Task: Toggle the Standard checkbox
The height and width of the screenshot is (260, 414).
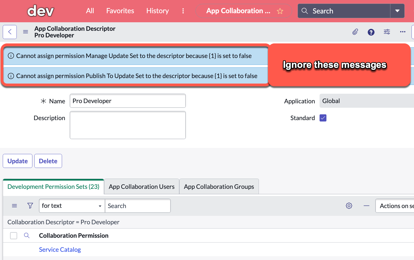Action: point(323,118)
